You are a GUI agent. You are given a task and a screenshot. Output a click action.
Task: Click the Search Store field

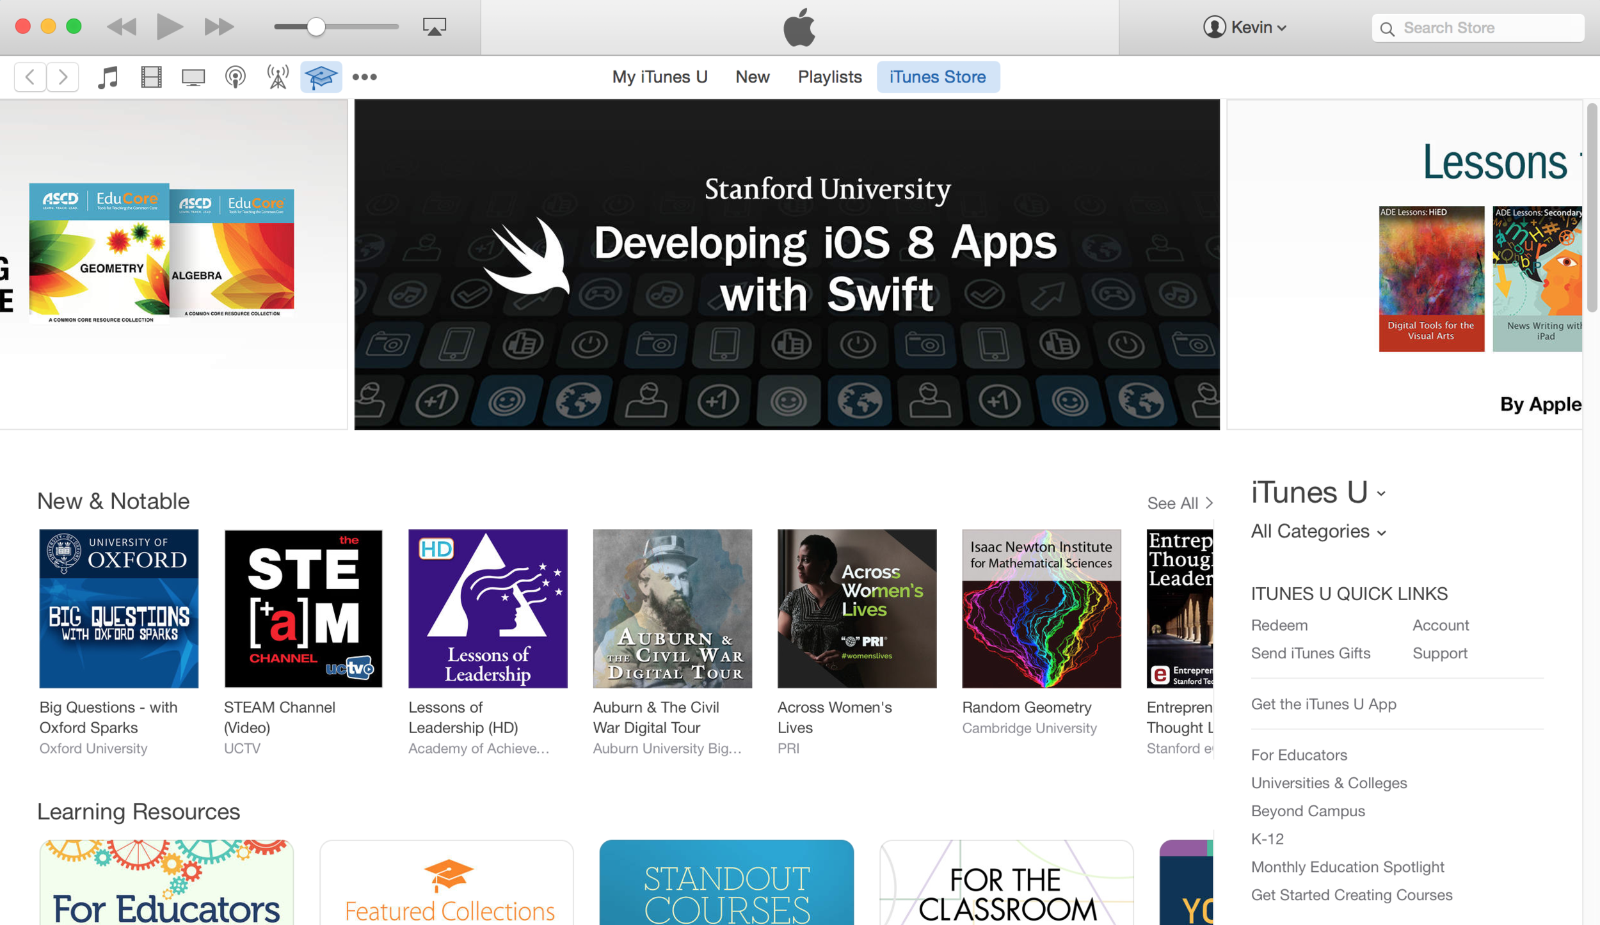[x=1478, y=28]
